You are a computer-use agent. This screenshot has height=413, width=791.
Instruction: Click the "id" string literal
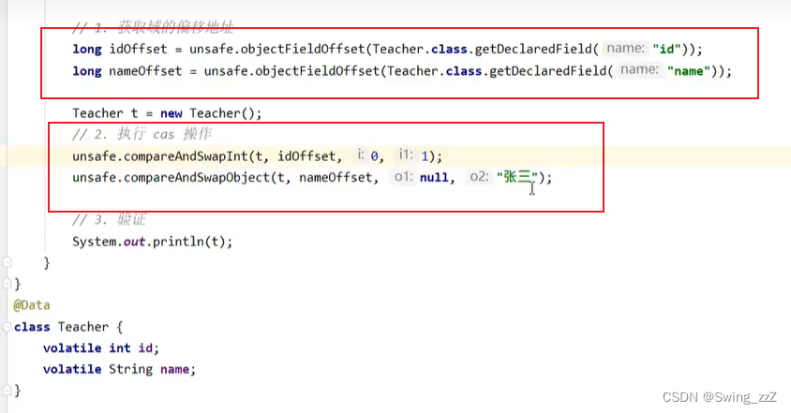click(x=666, y=49)
